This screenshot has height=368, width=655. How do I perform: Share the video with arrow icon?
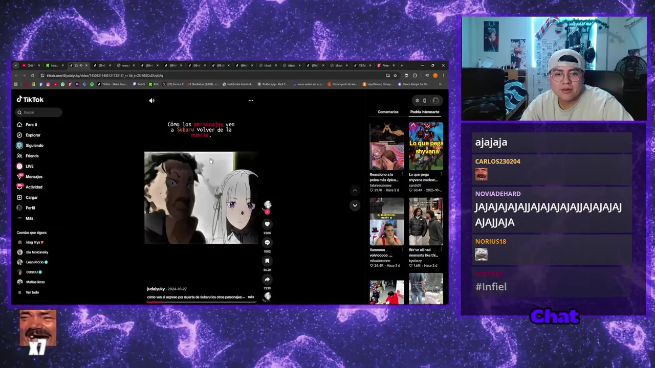267,280
